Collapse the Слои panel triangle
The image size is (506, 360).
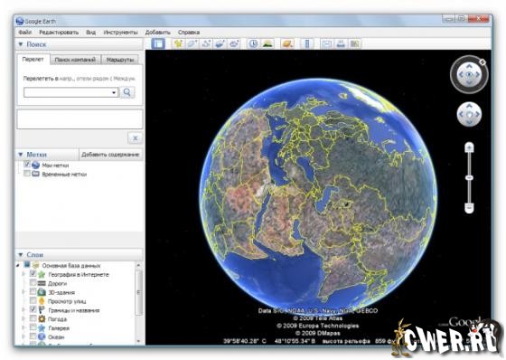tap(21, 255)
